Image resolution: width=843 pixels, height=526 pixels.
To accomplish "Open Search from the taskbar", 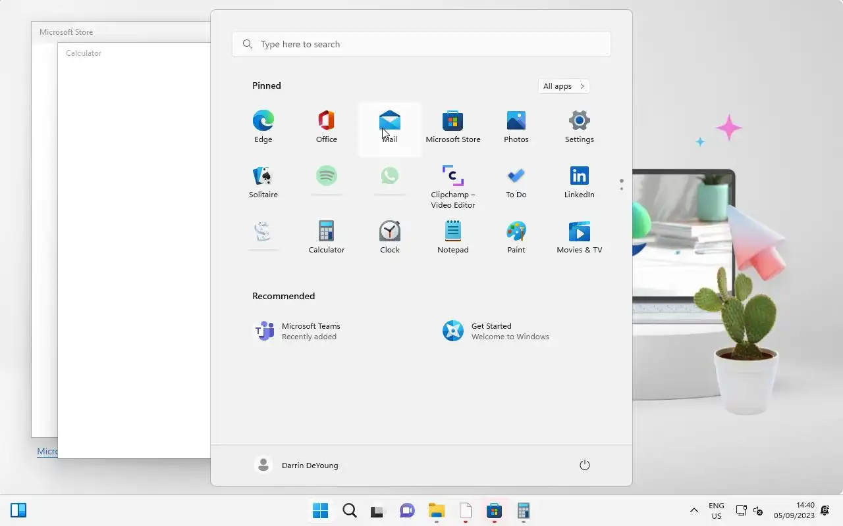I will pyautogui.click(x=350, y=511).
